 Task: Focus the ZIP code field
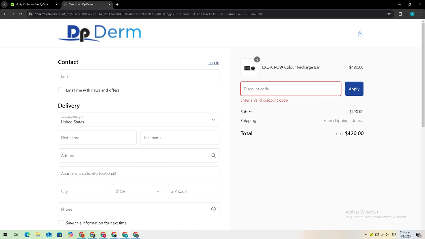(x=194, y=191)
